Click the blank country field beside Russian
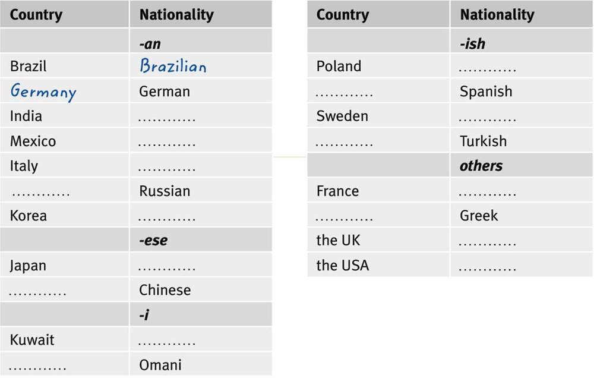This screenshot has width=594, height=378. tap(40, 194)
